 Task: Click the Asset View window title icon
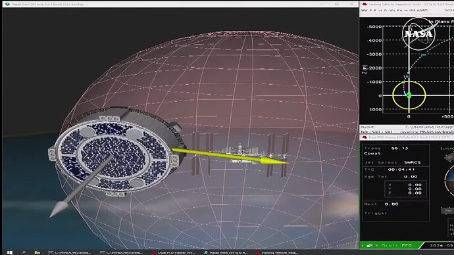click(x=7, y=4)
